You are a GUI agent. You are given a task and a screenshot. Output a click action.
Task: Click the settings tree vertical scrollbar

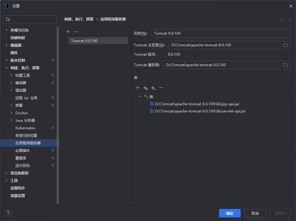[58, 115]
